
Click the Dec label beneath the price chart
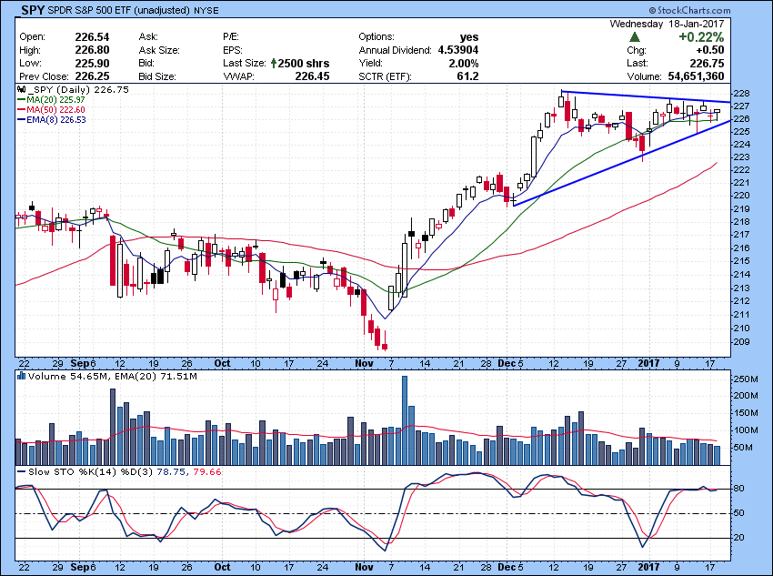(x=506, y=363)
